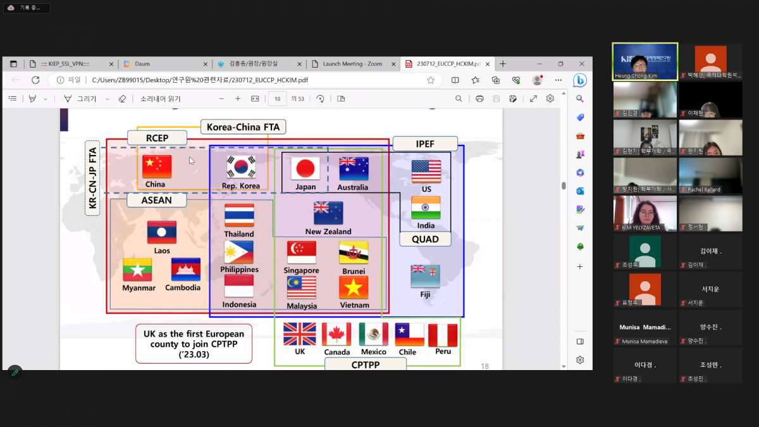759x427 pixels.
Task: Switch to the Launch Meeting - Zoom tab
Action: 352,63
